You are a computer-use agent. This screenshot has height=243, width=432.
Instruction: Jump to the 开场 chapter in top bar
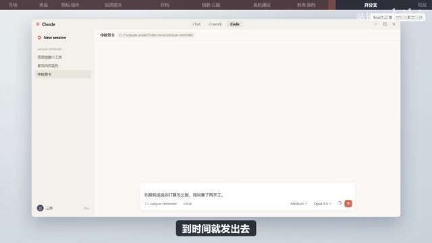pyautogui.click(x=13, y=5)
